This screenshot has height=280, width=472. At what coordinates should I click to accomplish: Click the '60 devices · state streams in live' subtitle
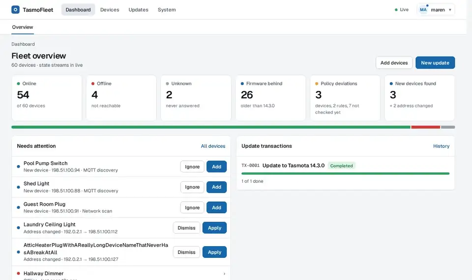point(47,65)
